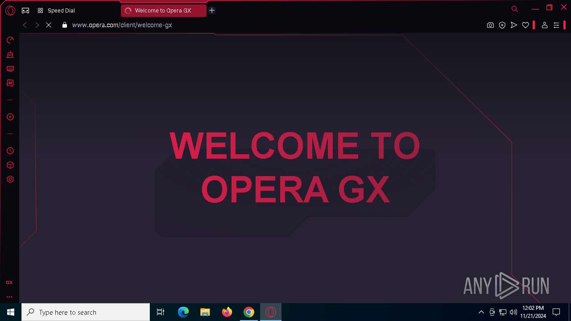
Task: Open the Opera account profile icon
Action: click(x=545, y=25)
